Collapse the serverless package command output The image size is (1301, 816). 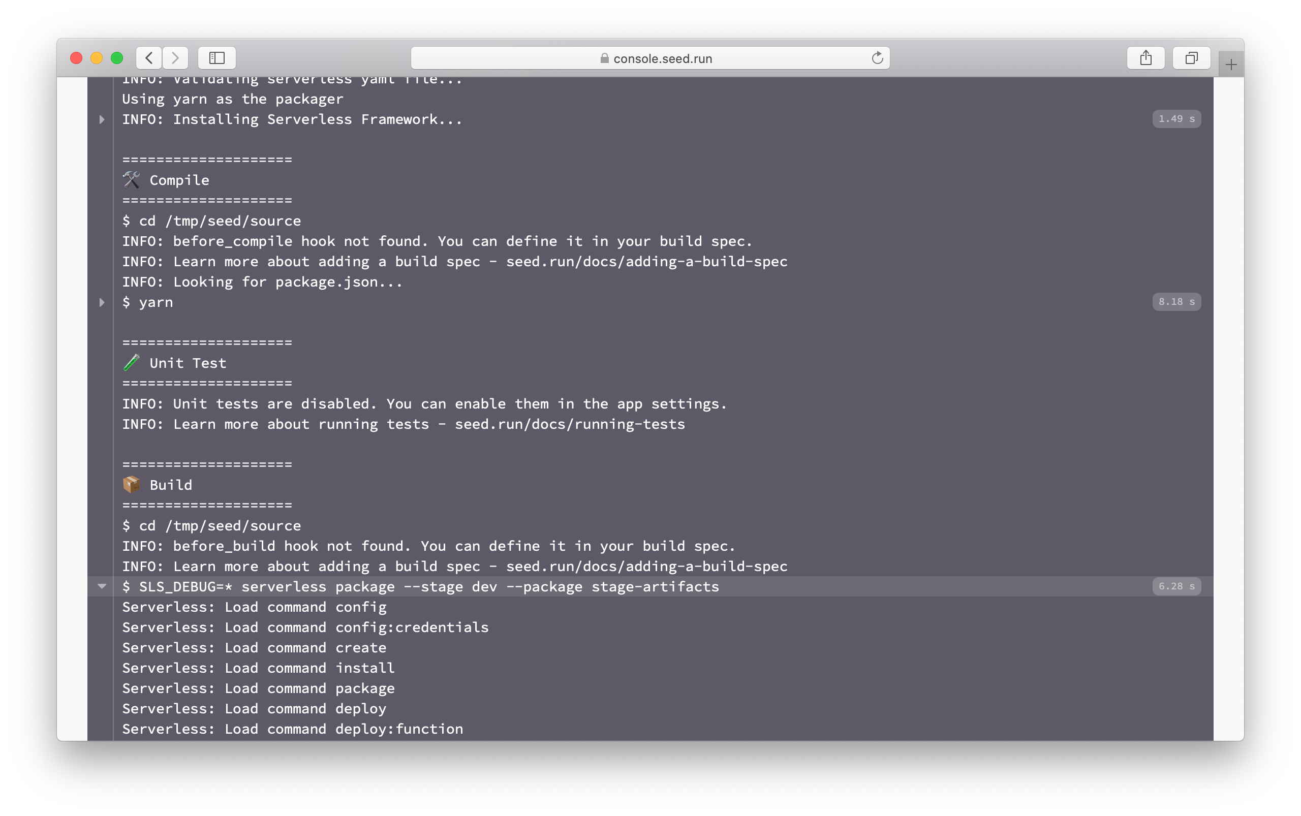click(x=102, y=586)
